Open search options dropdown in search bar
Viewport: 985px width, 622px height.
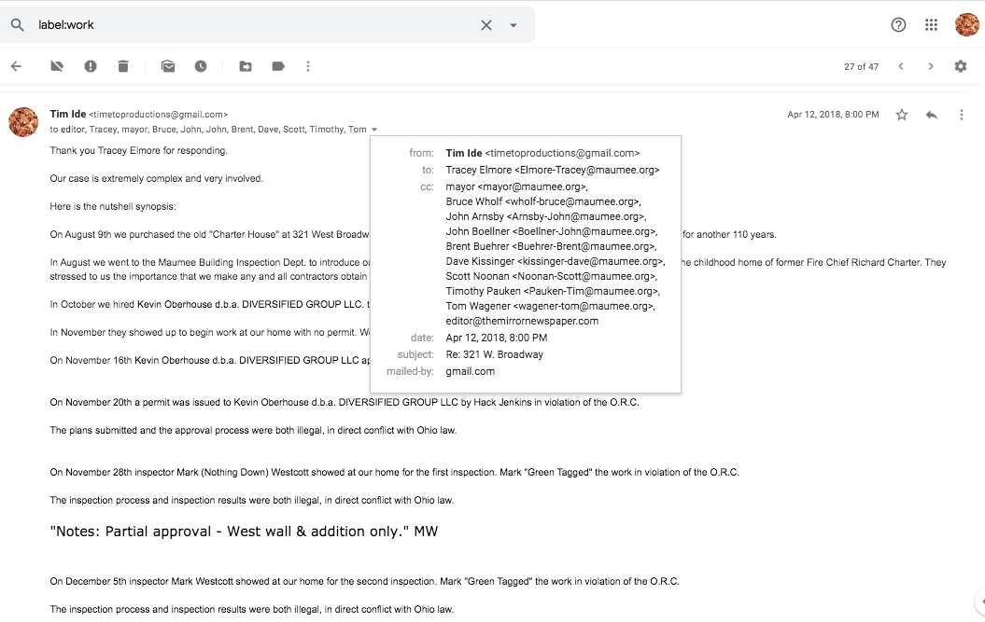[x=514, y=25]
